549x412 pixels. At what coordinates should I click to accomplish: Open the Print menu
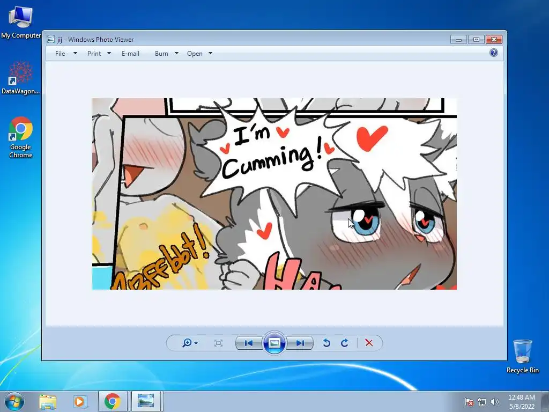click(x=94, y=54)
